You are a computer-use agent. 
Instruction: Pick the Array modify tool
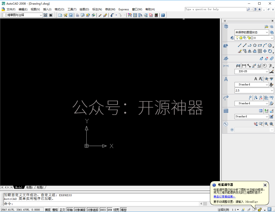260,51
